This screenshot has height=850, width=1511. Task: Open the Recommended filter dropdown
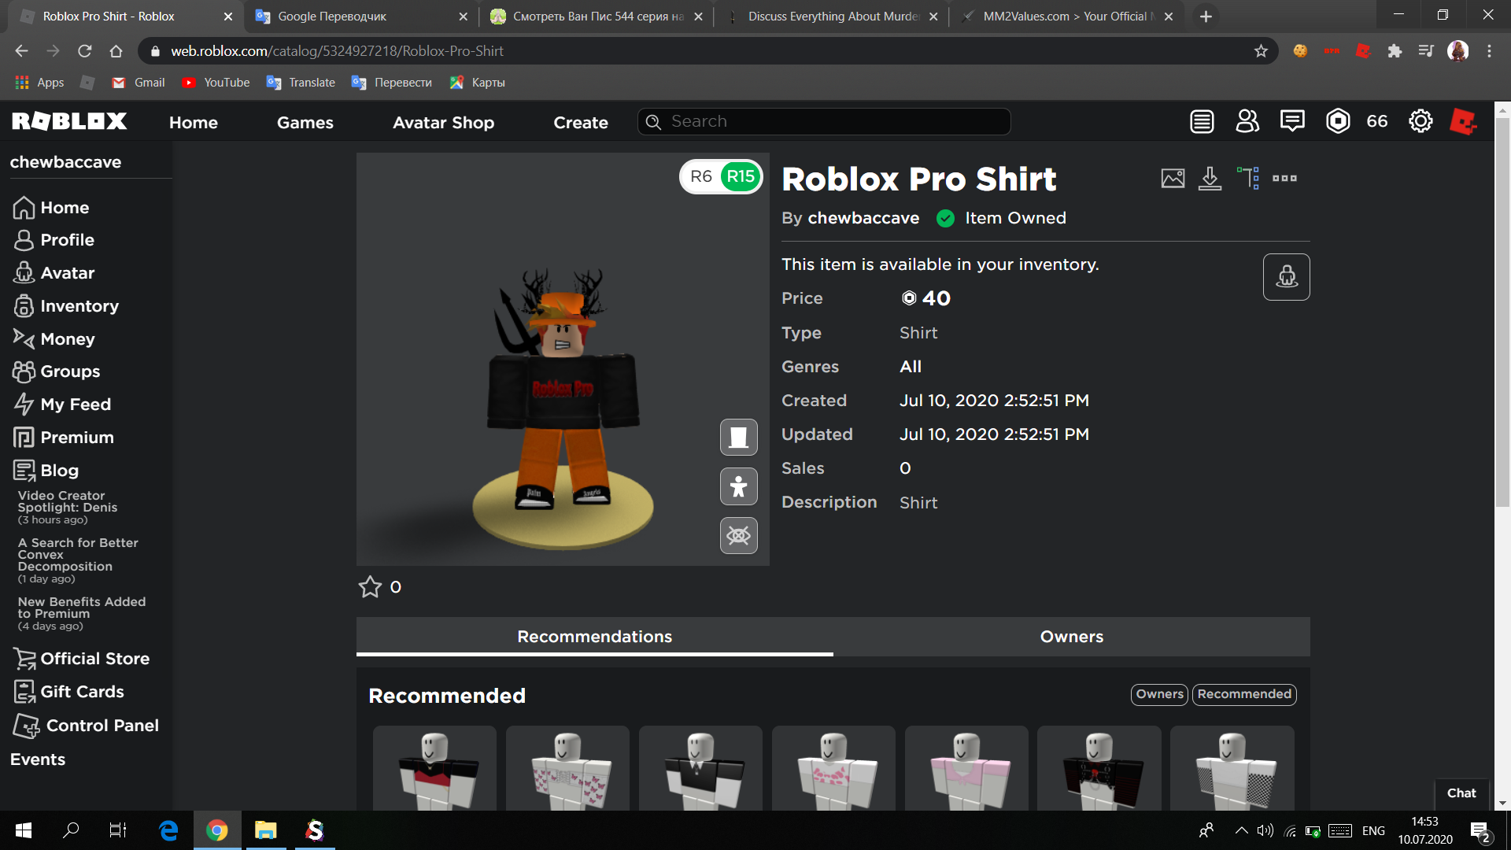click(x=1243, y=693)
